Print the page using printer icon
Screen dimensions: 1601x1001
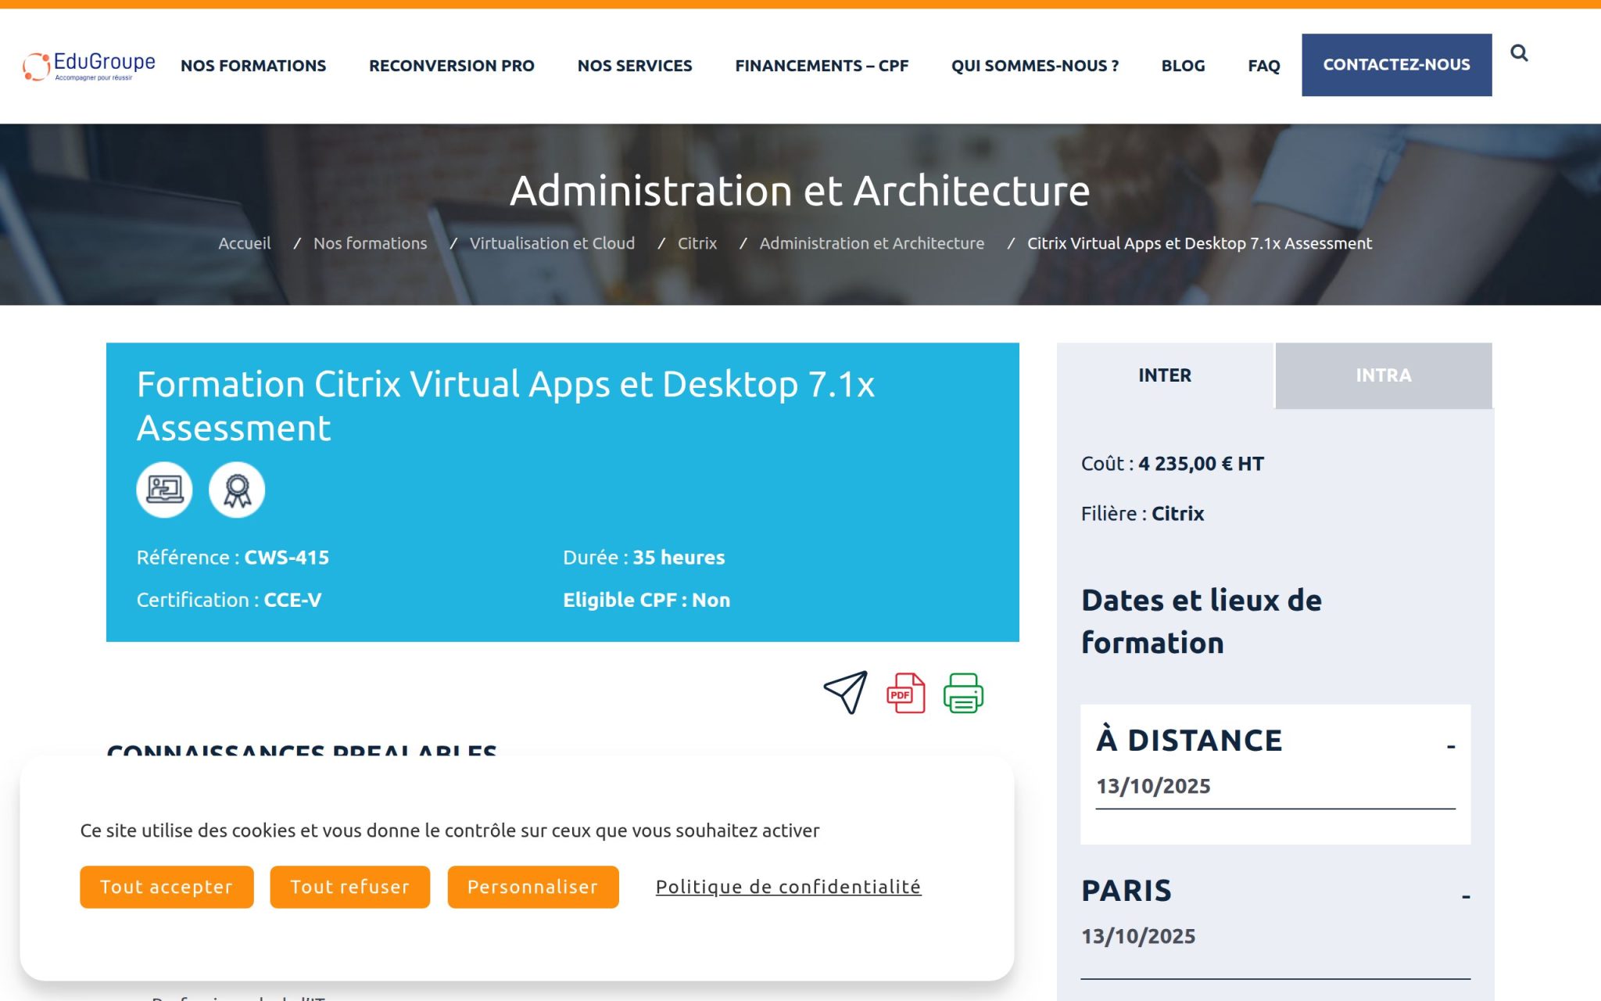(963, 693)
